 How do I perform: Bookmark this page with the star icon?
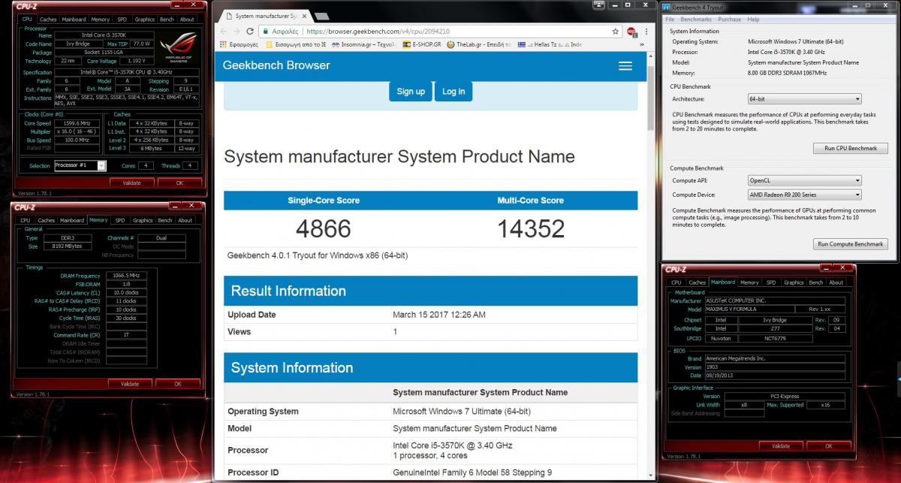(x=616, y=32)
